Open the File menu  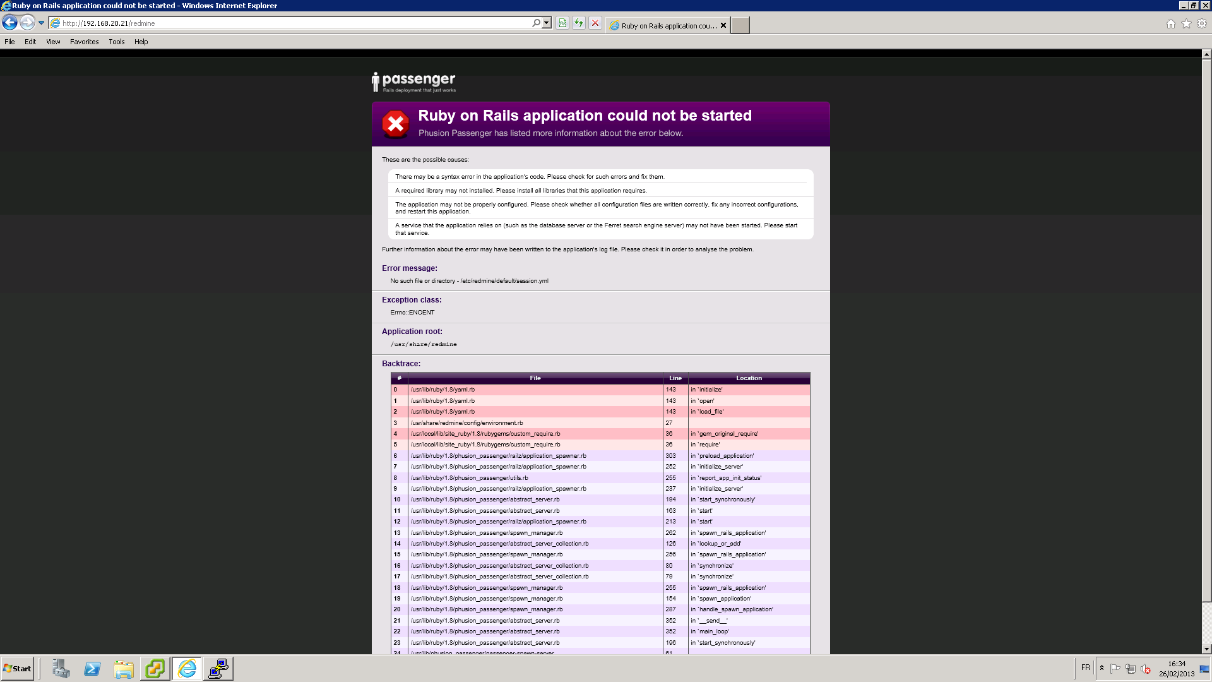tap(9, 42)
